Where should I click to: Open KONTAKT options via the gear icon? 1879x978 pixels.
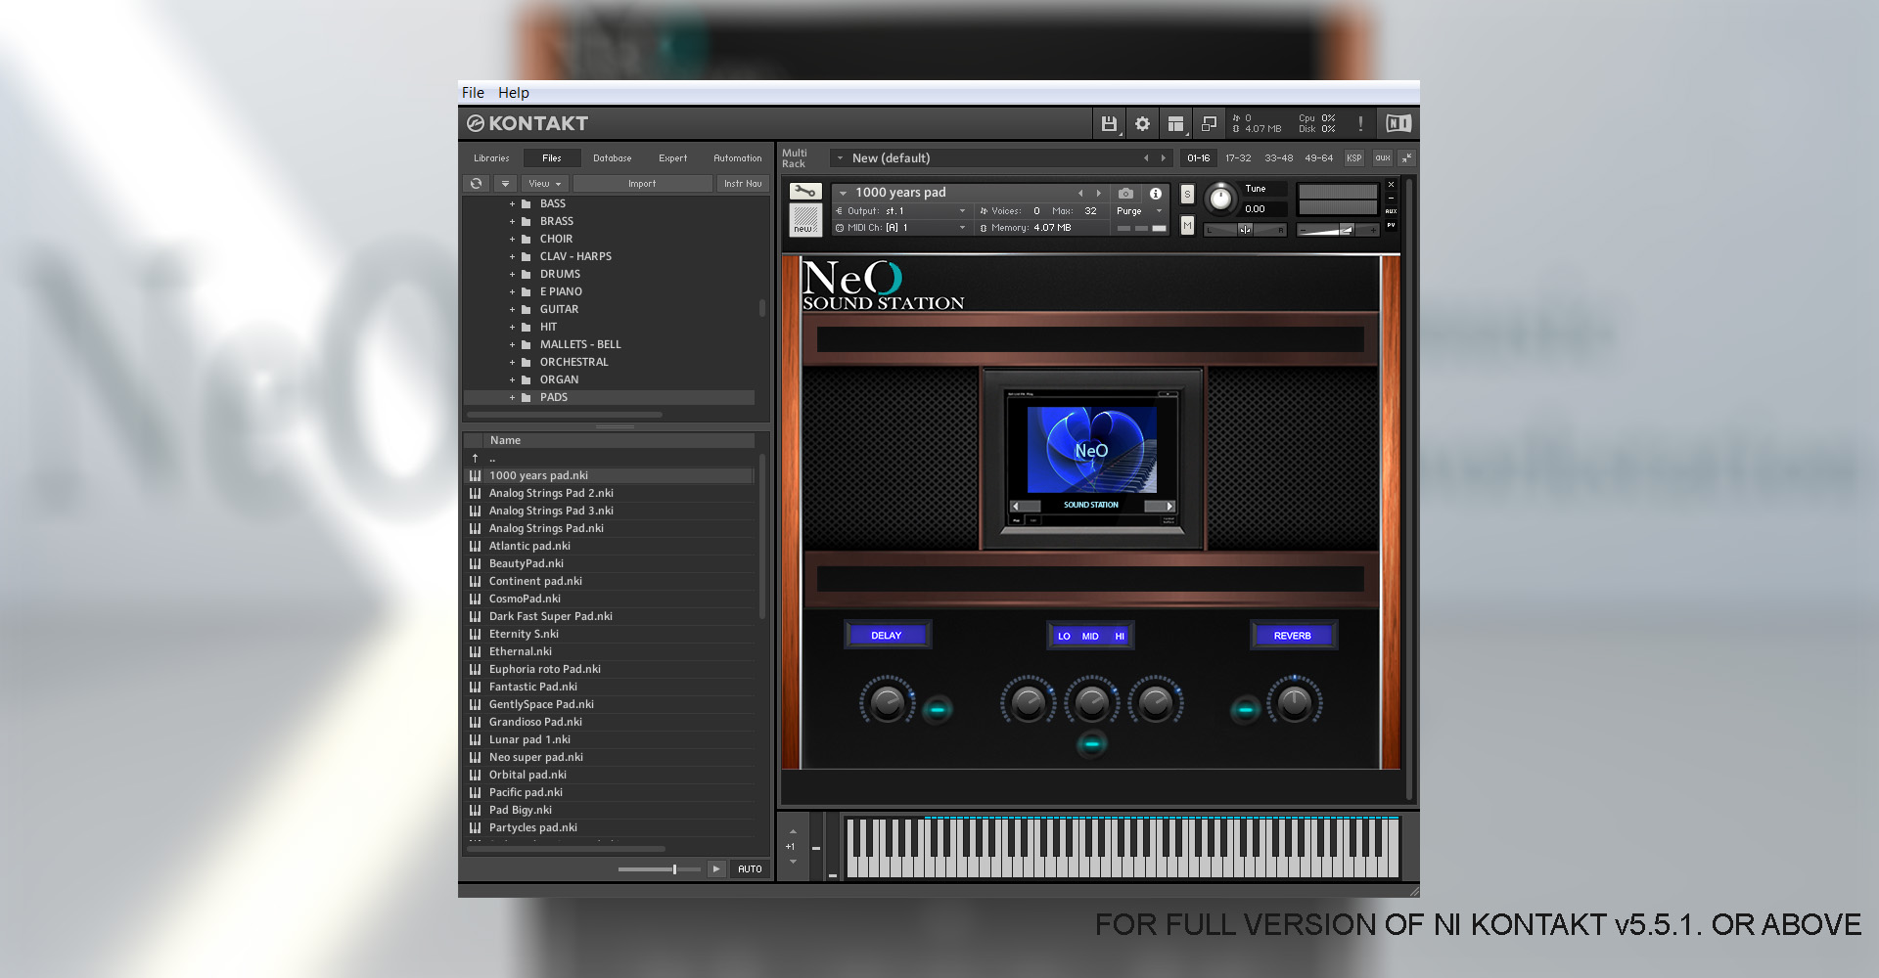tap(1142, 123)
